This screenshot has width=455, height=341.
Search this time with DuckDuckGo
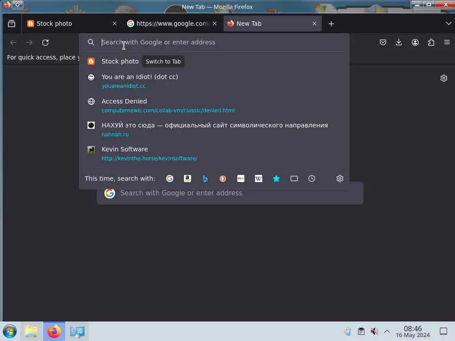point(223,178)
